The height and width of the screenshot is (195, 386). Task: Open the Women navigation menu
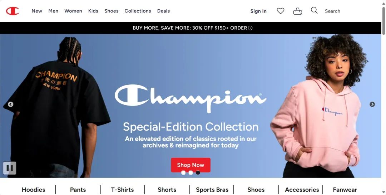tap(73, 11)
